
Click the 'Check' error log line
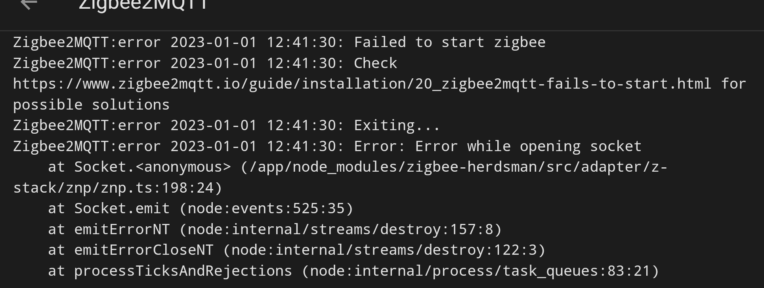tap(205, 63)
